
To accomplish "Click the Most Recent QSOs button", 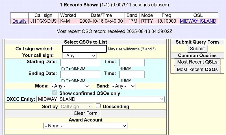I will (x=197, y=69).
